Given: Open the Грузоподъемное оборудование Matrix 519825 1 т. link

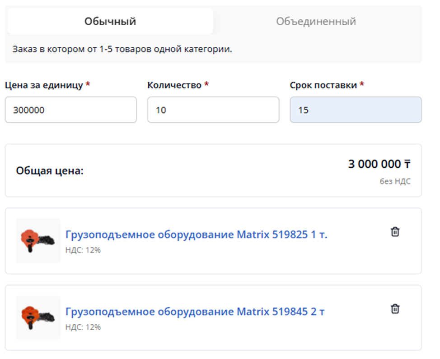Looking at the screenshot, I should pos(196,235).
